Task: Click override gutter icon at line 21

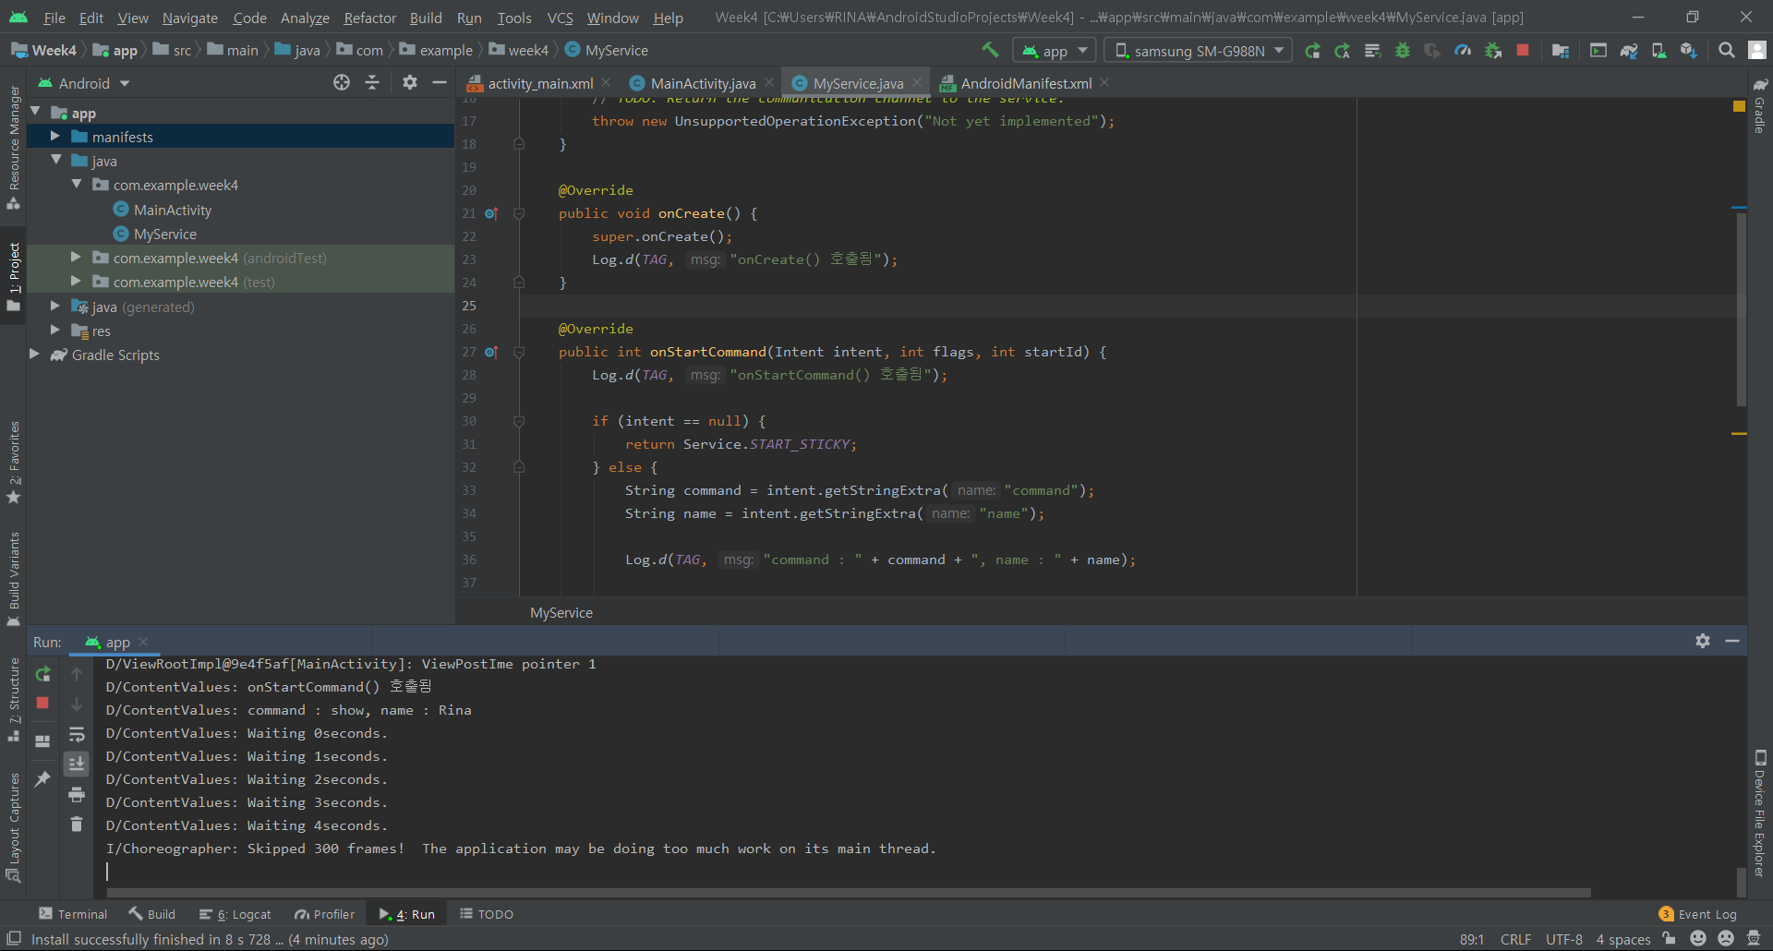Action: click(491, 213)
